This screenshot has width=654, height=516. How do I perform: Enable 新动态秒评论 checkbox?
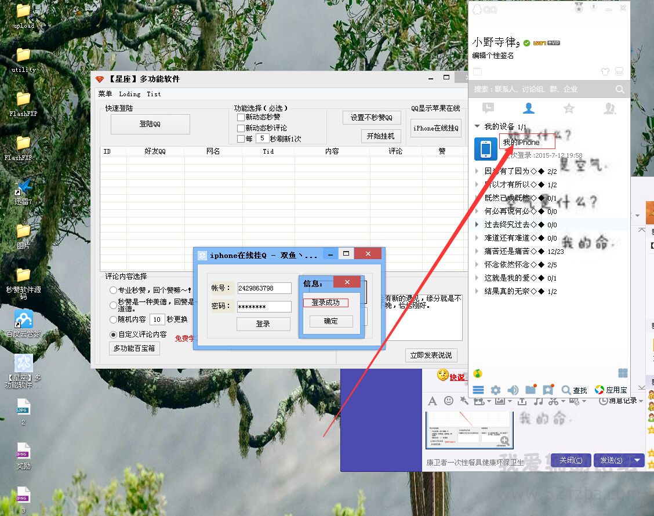(240, 128)
